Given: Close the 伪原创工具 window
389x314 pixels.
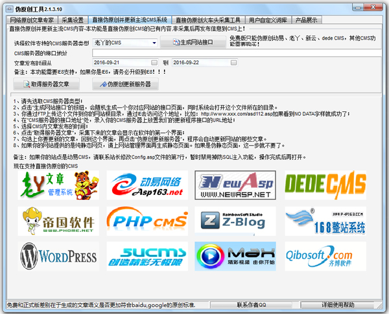Looking at the screenshot, I should pos(373,8).
